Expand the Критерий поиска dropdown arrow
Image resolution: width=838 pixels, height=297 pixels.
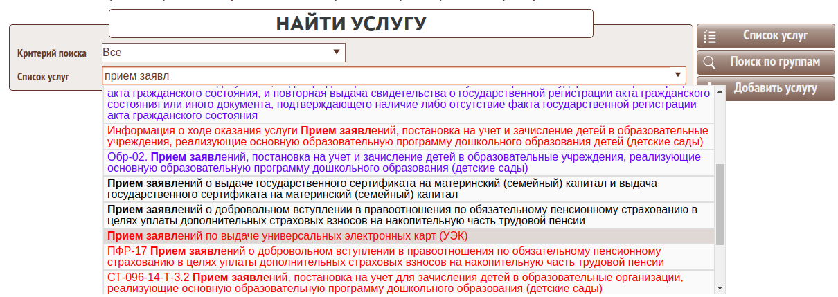tap(336, 52)
